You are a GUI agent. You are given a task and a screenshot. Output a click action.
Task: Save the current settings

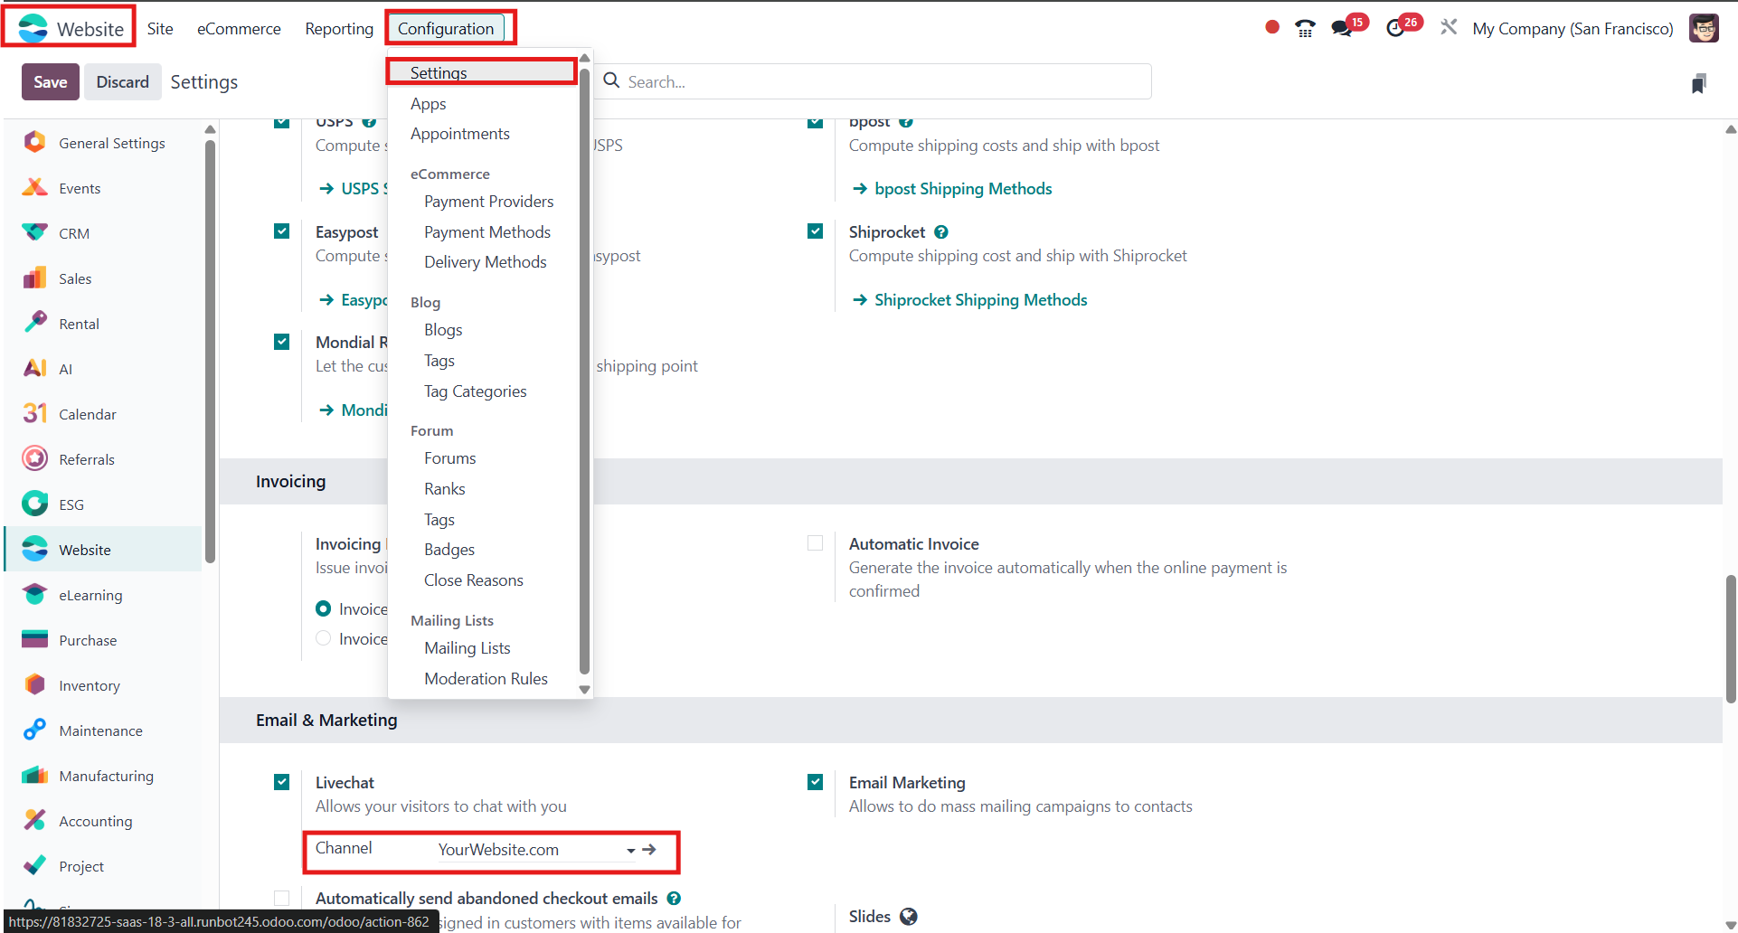coord(50,81)
